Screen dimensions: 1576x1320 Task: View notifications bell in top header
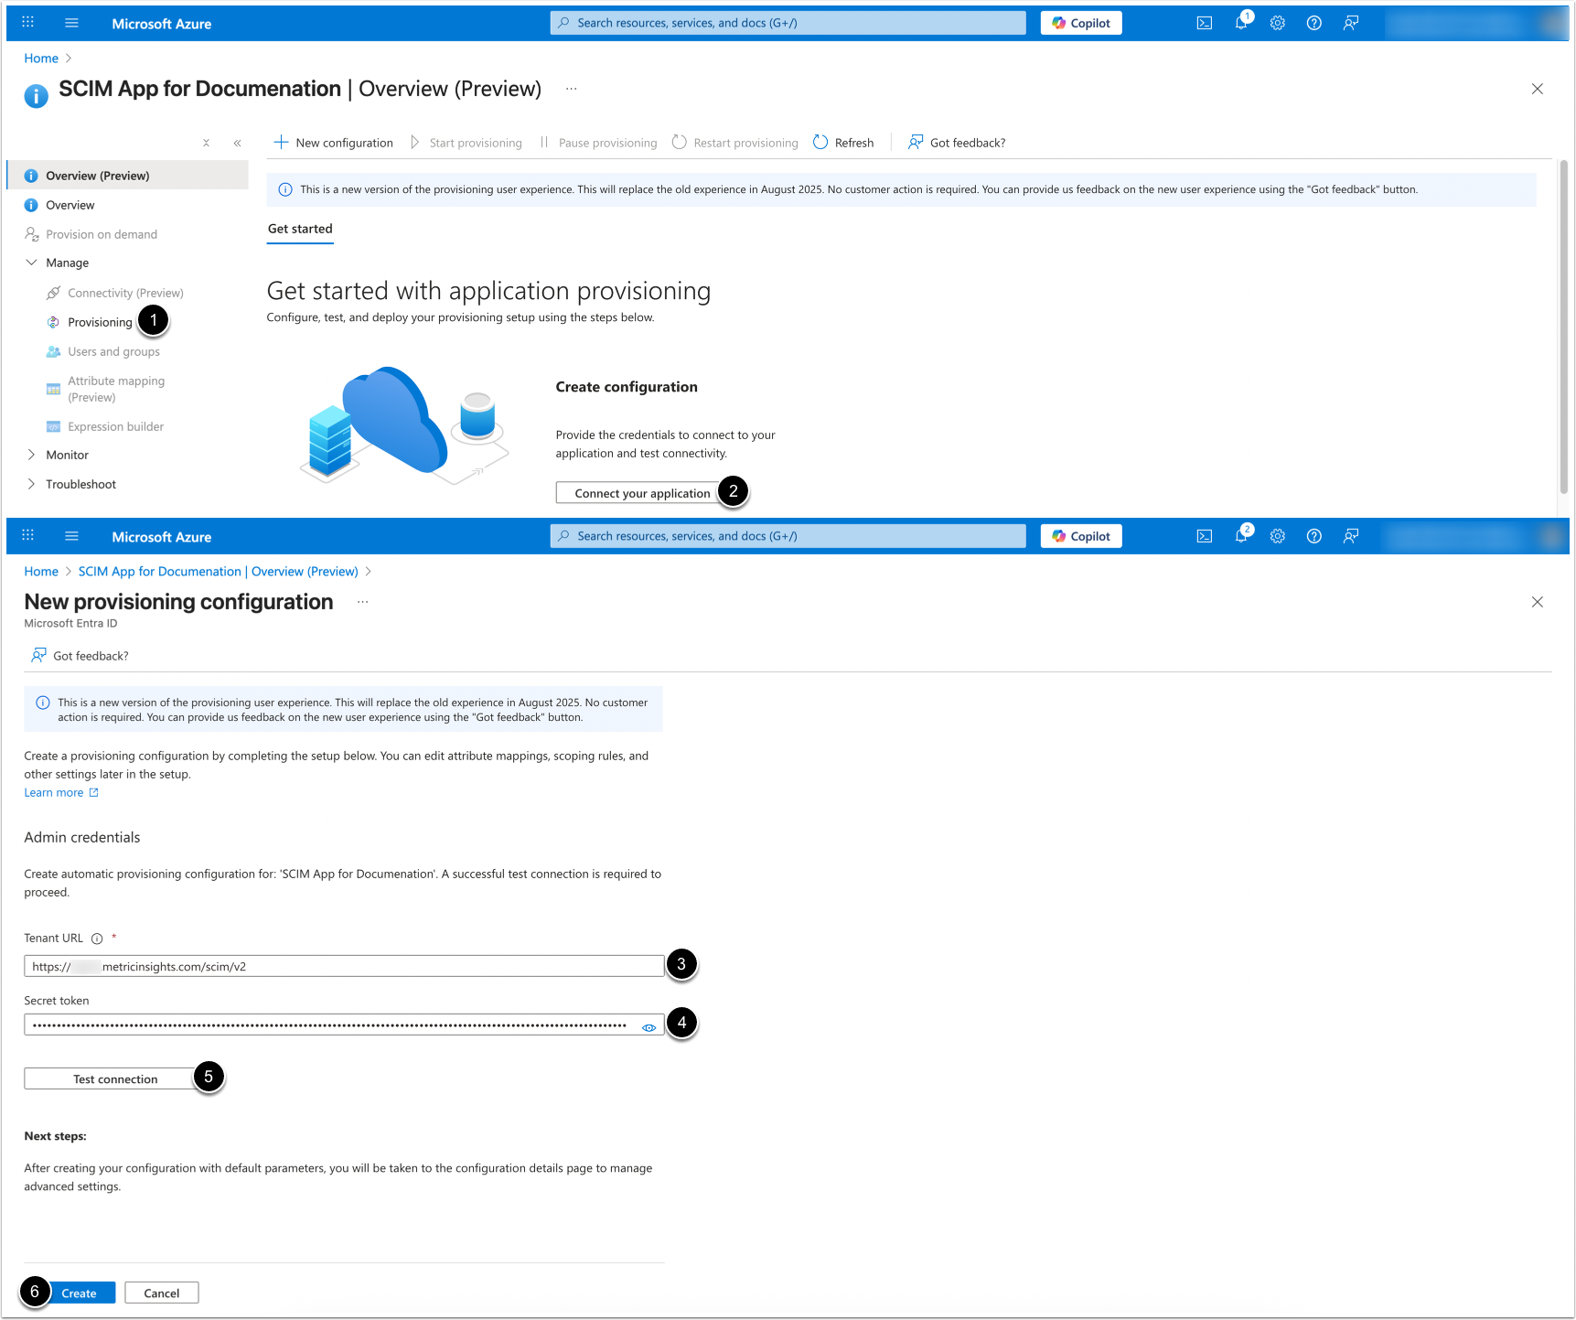point(1241,23)
